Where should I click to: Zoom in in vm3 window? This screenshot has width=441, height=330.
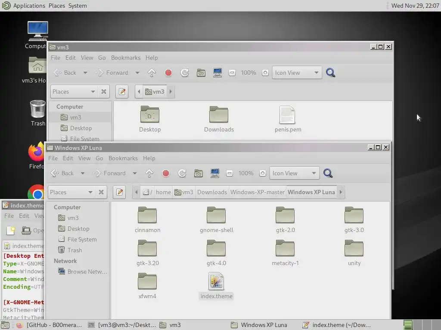click(265, 73)
